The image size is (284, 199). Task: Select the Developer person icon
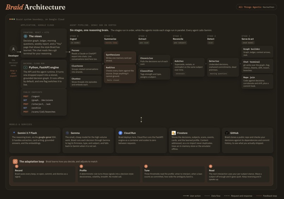coord(13,49)
